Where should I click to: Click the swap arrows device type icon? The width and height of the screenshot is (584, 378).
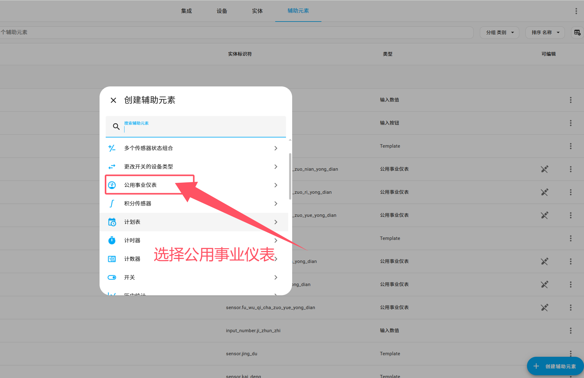coord(112,166)
